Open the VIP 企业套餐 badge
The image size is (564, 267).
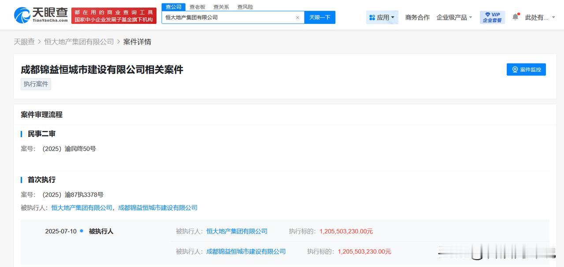(492, 17)
